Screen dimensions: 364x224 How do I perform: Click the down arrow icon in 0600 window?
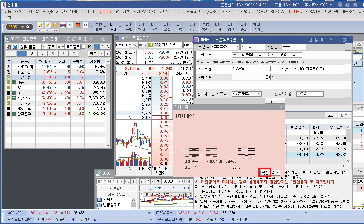tap(133, 181)
